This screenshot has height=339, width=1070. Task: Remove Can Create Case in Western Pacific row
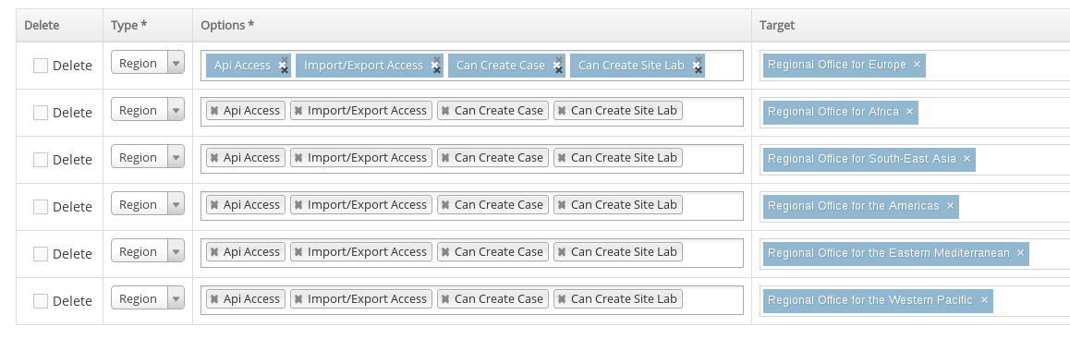point(445,298)
